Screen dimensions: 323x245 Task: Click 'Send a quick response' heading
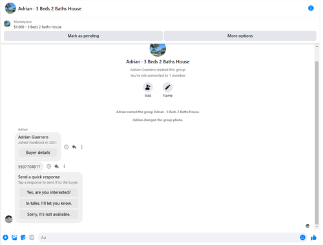tap(39, 177)
